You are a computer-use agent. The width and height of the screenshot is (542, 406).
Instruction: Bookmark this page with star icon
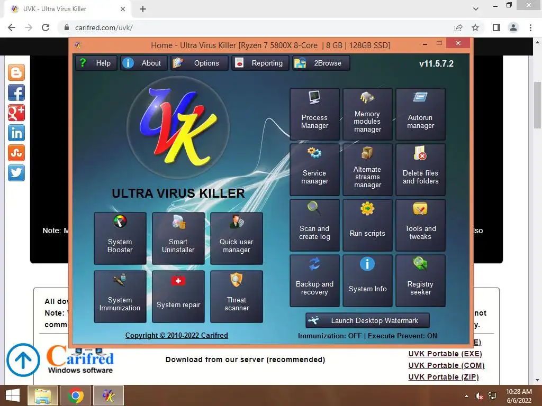(x=475, y=27)
